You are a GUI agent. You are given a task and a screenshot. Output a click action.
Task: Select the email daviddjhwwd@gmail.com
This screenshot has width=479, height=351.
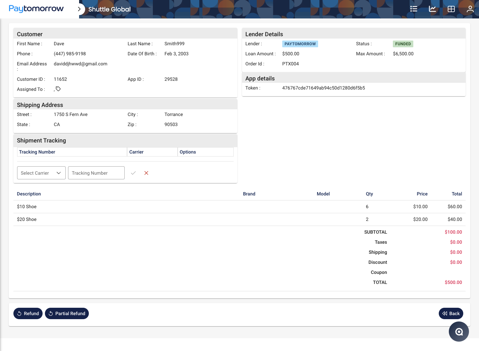pos(80,64)
